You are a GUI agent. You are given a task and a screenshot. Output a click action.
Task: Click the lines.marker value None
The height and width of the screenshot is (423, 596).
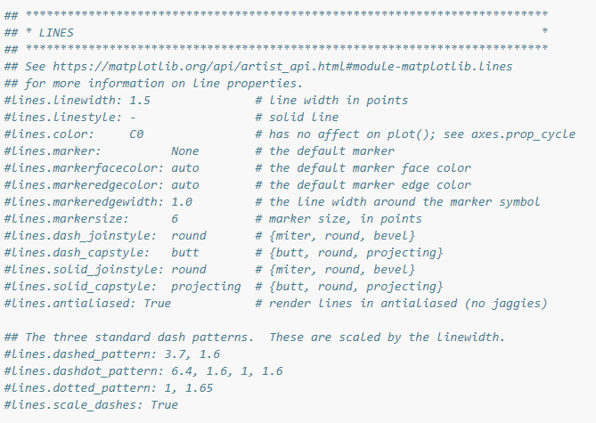pyautogui.click(x=185, y=151)
